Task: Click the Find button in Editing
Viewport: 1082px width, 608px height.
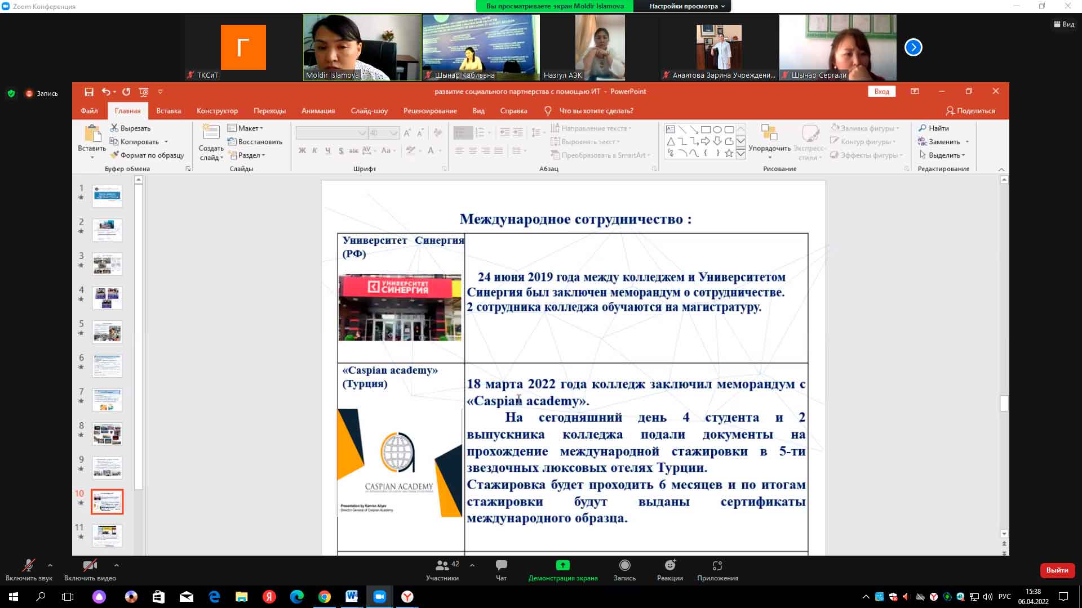Action: 933,128
